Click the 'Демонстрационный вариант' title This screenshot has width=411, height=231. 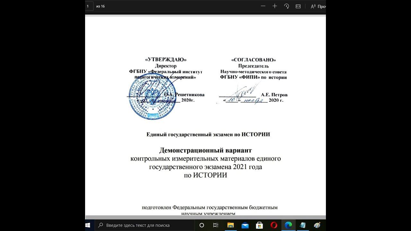(205, 150)
